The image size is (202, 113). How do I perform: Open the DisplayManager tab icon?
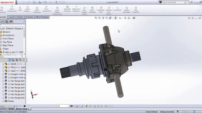(11, 22)
